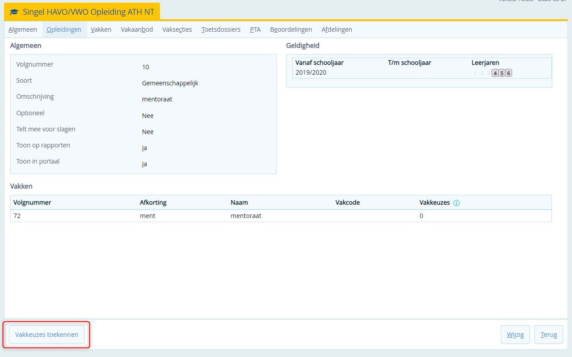Click the Soort value Gemeenschappelijk
Image resolution: width=572 pixels, height=357 pixels.
(x=170, y=83)
